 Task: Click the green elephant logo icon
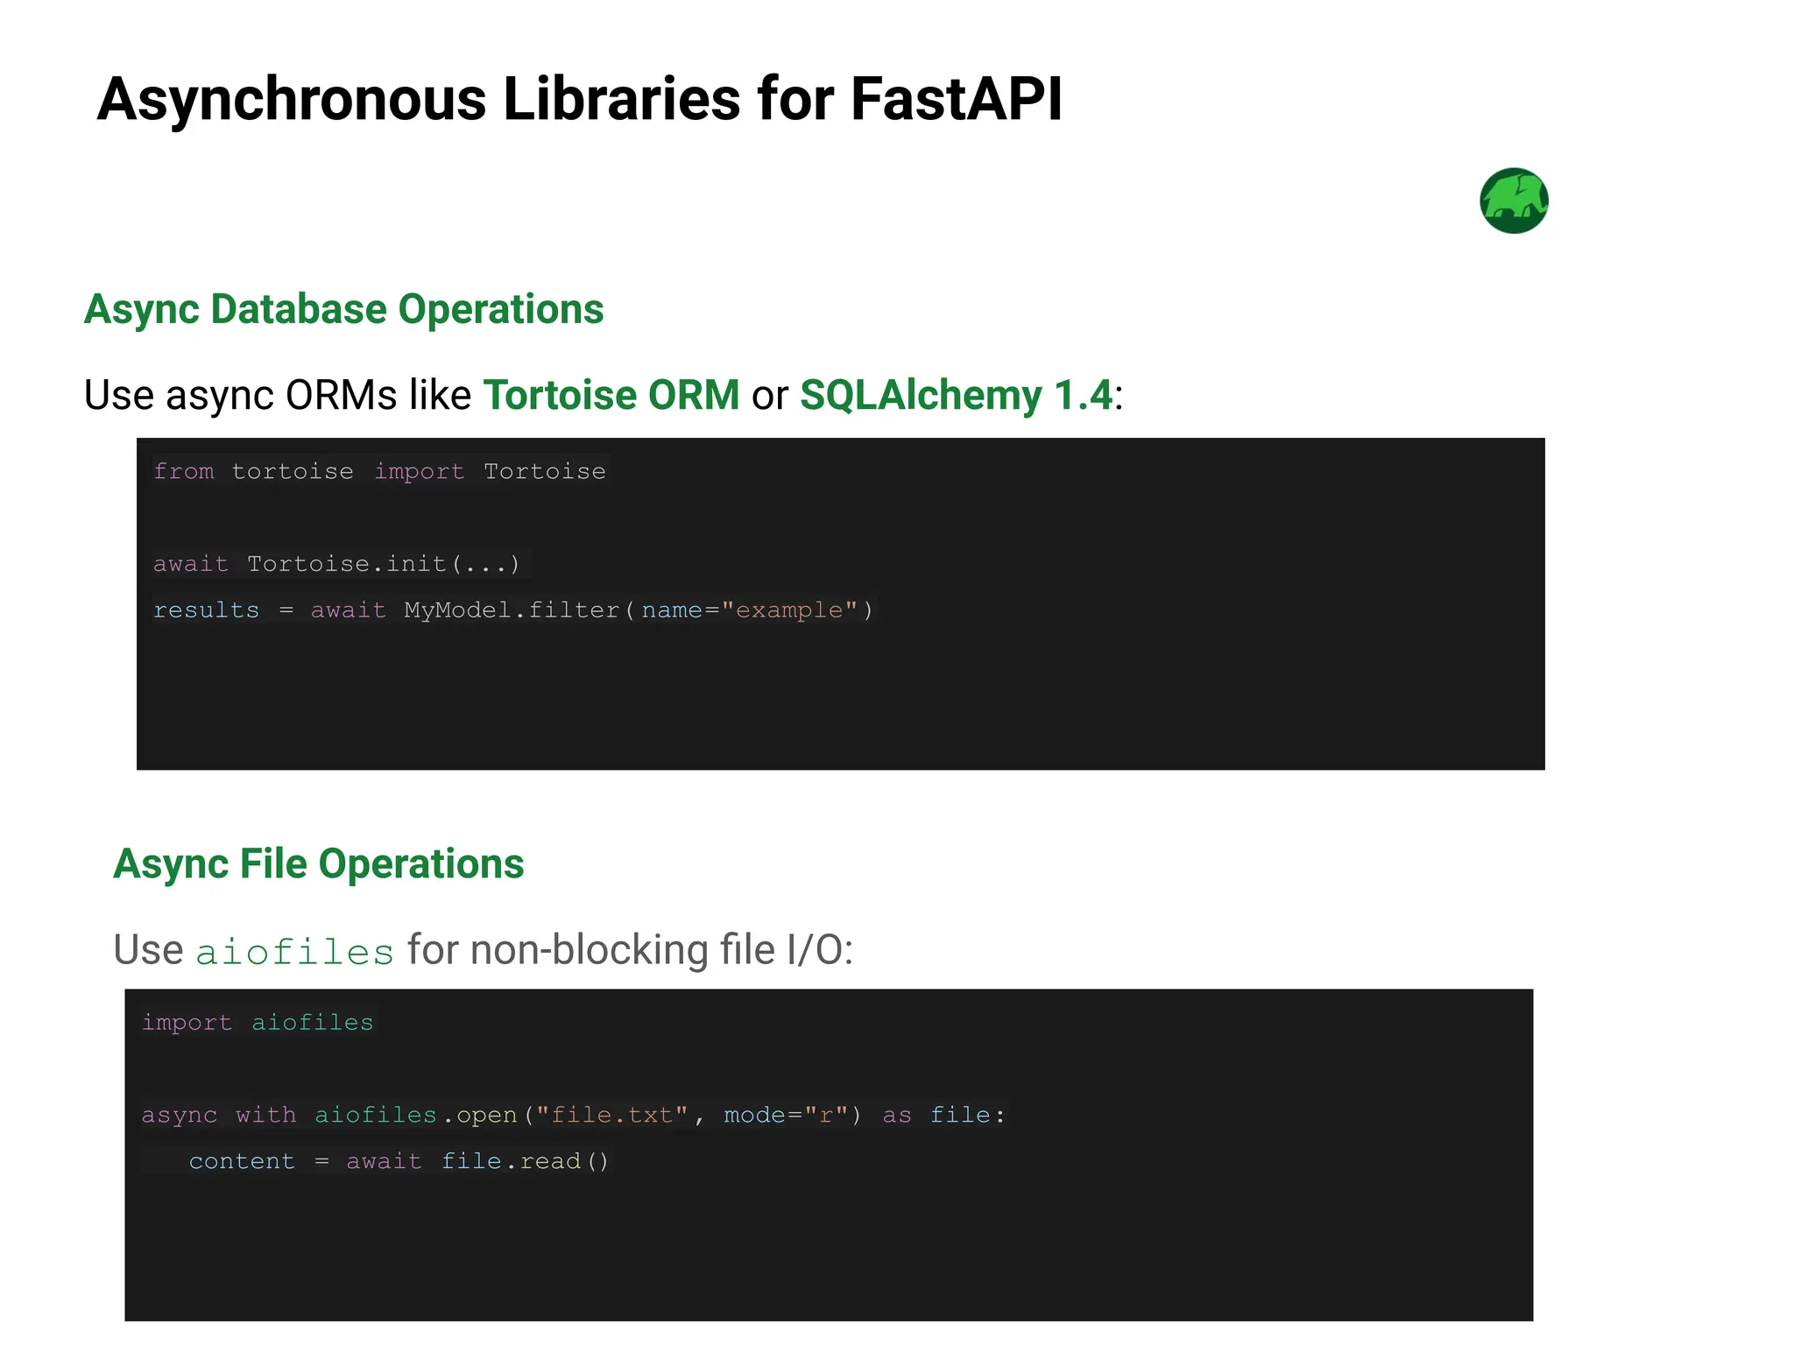tap(1514, 201)
